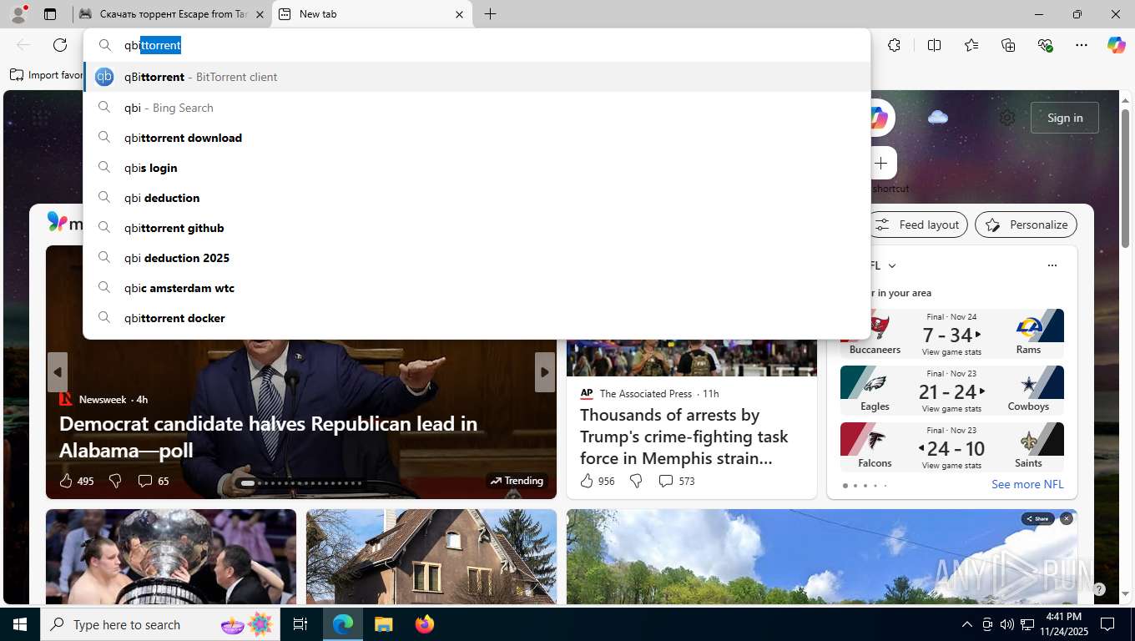Dislike the Newsweek Alabama poll story

coord(115,481)
